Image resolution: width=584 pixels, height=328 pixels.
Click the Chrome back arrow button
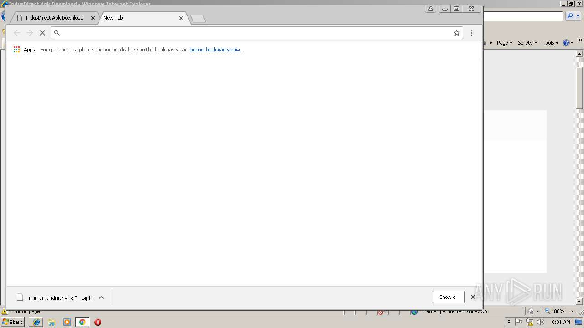pos(17,33)
